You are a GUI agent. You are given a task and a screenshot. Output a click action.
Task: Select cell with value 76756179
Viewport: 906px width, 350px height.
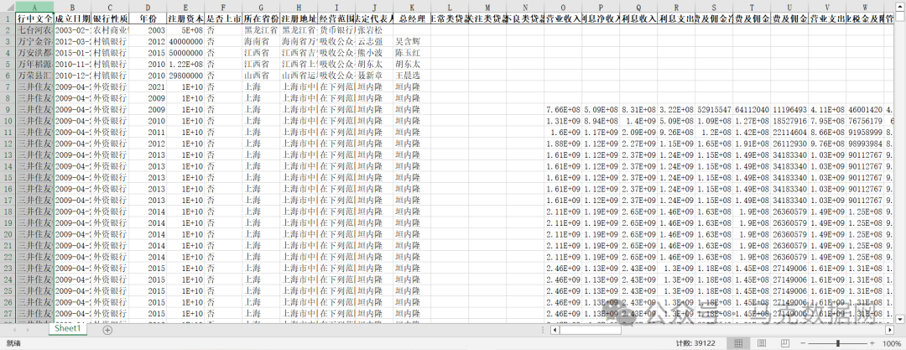865,121
